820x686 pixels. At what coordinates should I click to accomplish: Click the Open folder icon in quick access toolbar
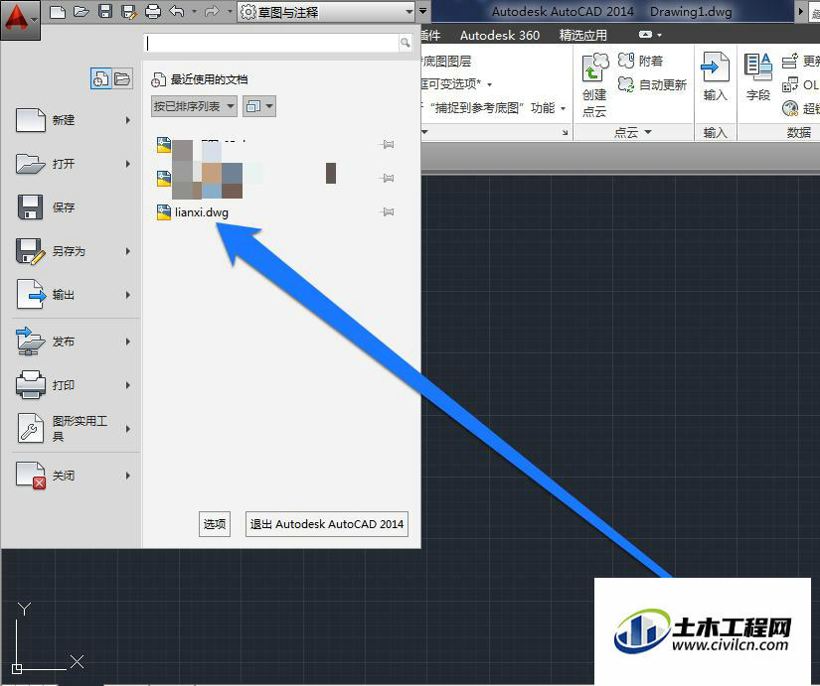click(x=82, y=11)
